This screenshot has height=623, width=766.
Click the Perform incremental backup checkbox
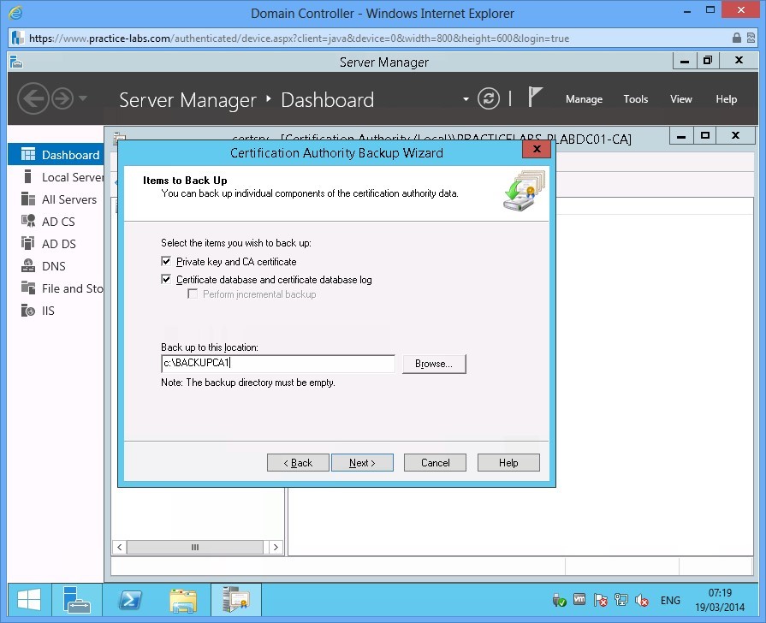coord(193,294)
